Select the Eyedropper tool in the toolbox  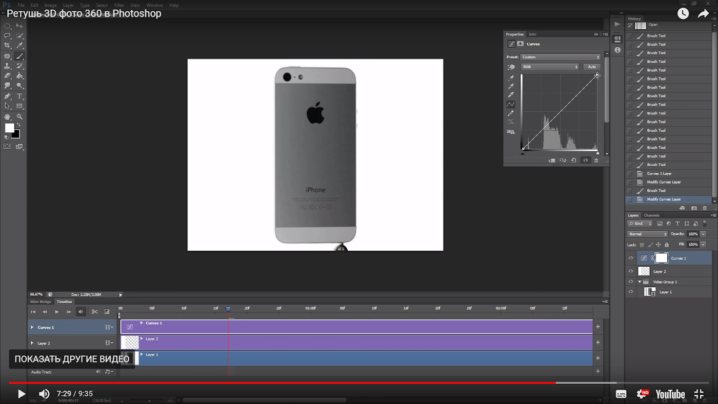pos(19,46)
